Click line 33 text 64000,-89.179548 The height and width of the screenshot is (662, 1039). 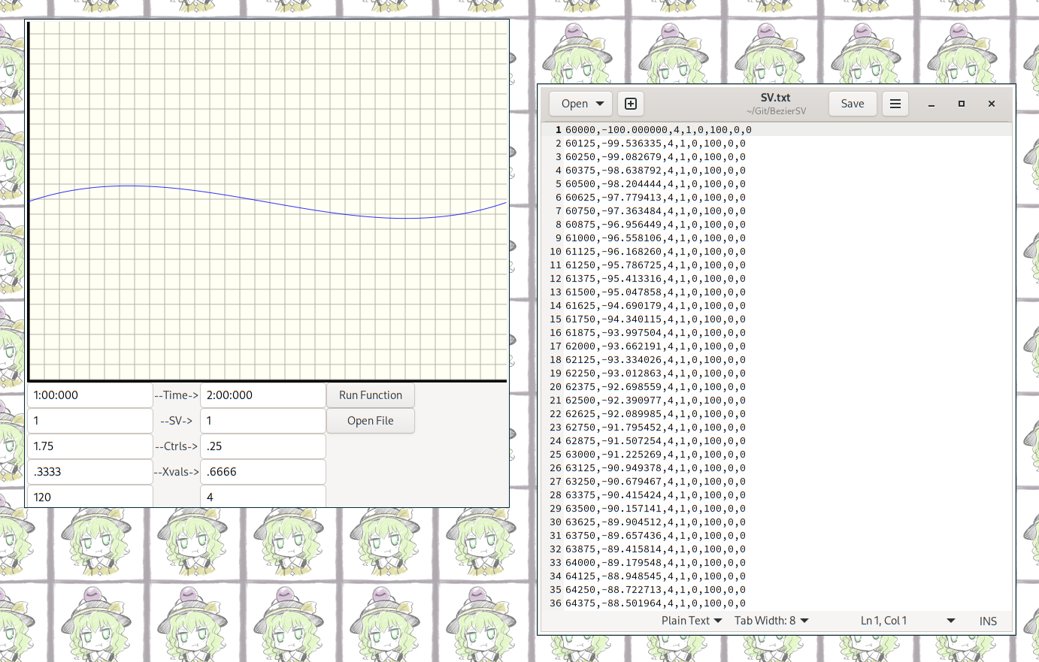click(x=656, y=563)
